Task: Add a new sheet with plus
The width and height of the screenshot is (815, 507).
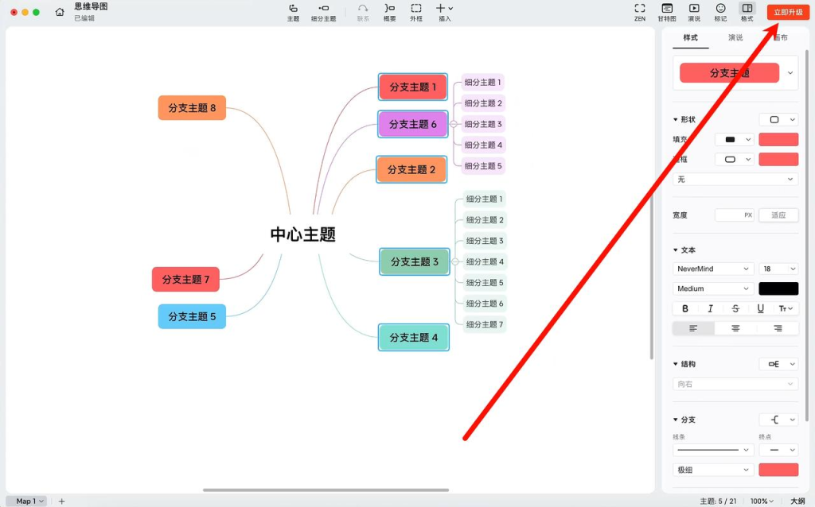Action: tap(61, 501)
